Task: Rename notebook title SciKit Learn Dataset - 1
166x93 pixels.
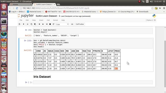Action: click(x=48, y=16)
